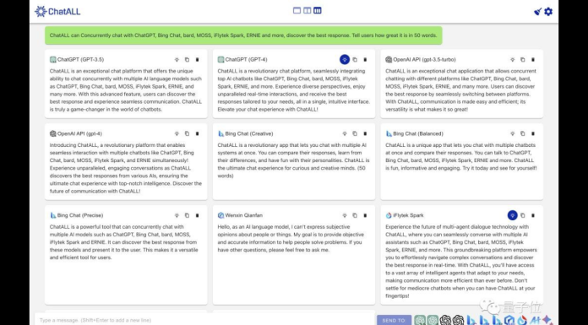Toggle MOSS bot in Send To bar
The width and height of the screenshot is (588, 325).
[536, 320]
